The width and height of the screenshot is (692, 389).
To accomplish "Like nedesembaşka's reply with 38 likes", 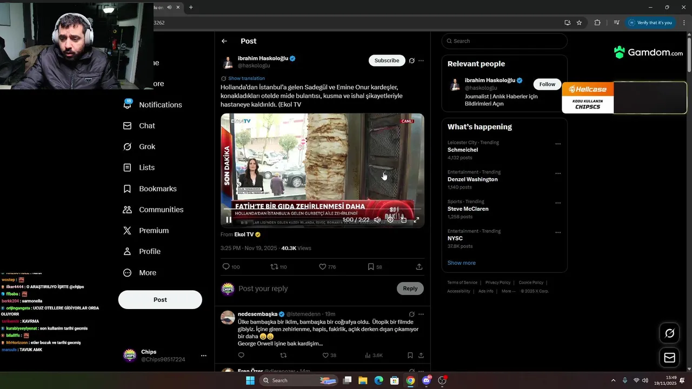I will (329, 356).
